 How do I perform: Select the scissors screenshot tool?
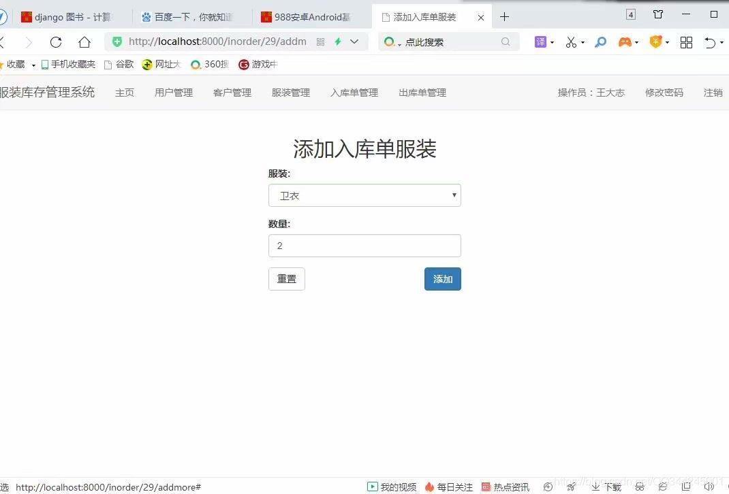pyautogui.click(x=570, y=42)
